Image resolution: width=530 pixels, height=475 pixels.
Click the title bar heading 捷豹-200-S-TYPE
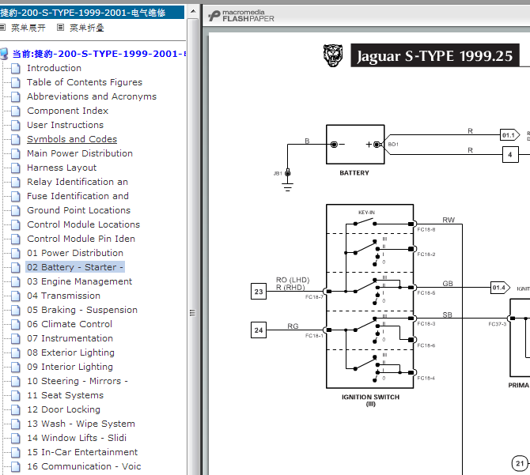(83, 13)
